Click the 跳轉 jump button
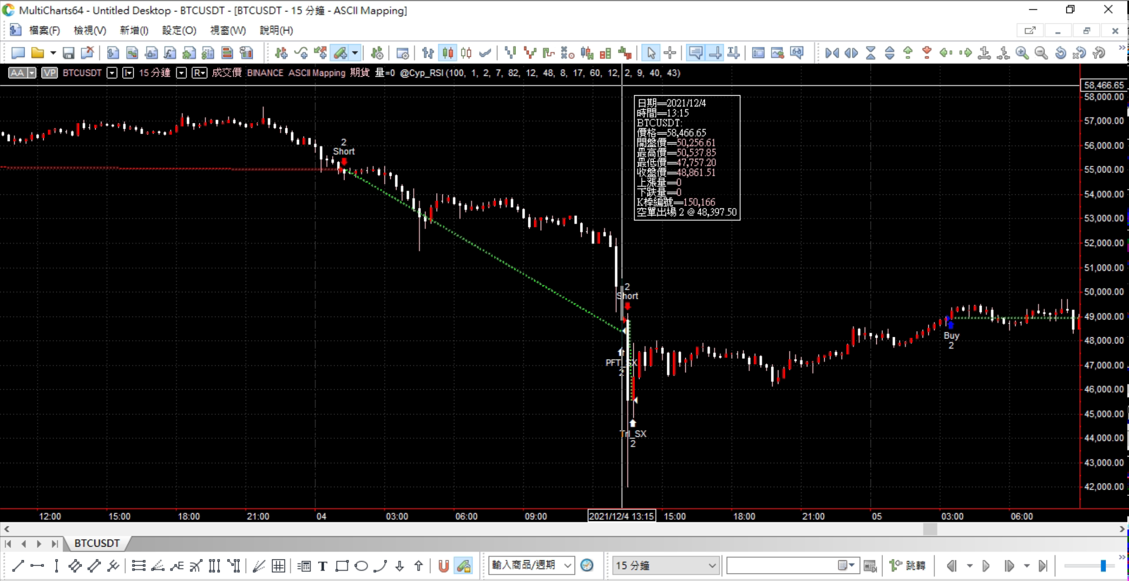Image resolution: width=1129 pixels, height=581 pixels. (x=908, y=566)
